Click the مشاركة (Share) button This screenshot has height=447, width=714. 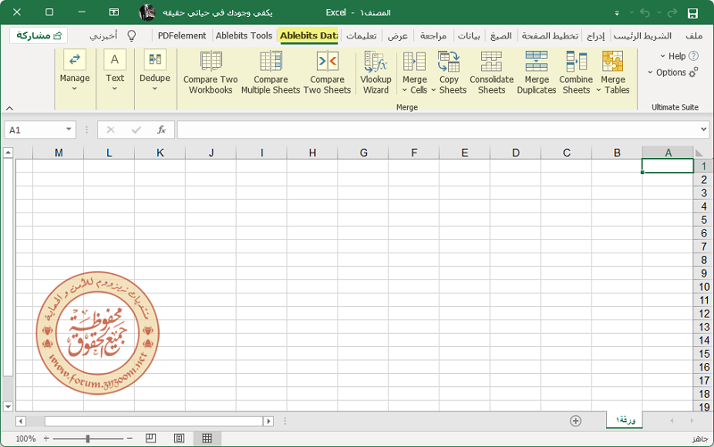(x=38, y=36)
